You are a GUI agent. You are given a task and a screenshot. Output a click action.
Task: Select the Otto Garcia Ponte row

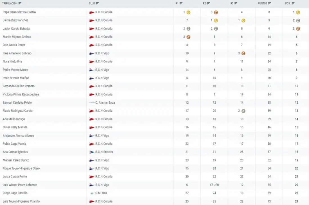[155, 45]
